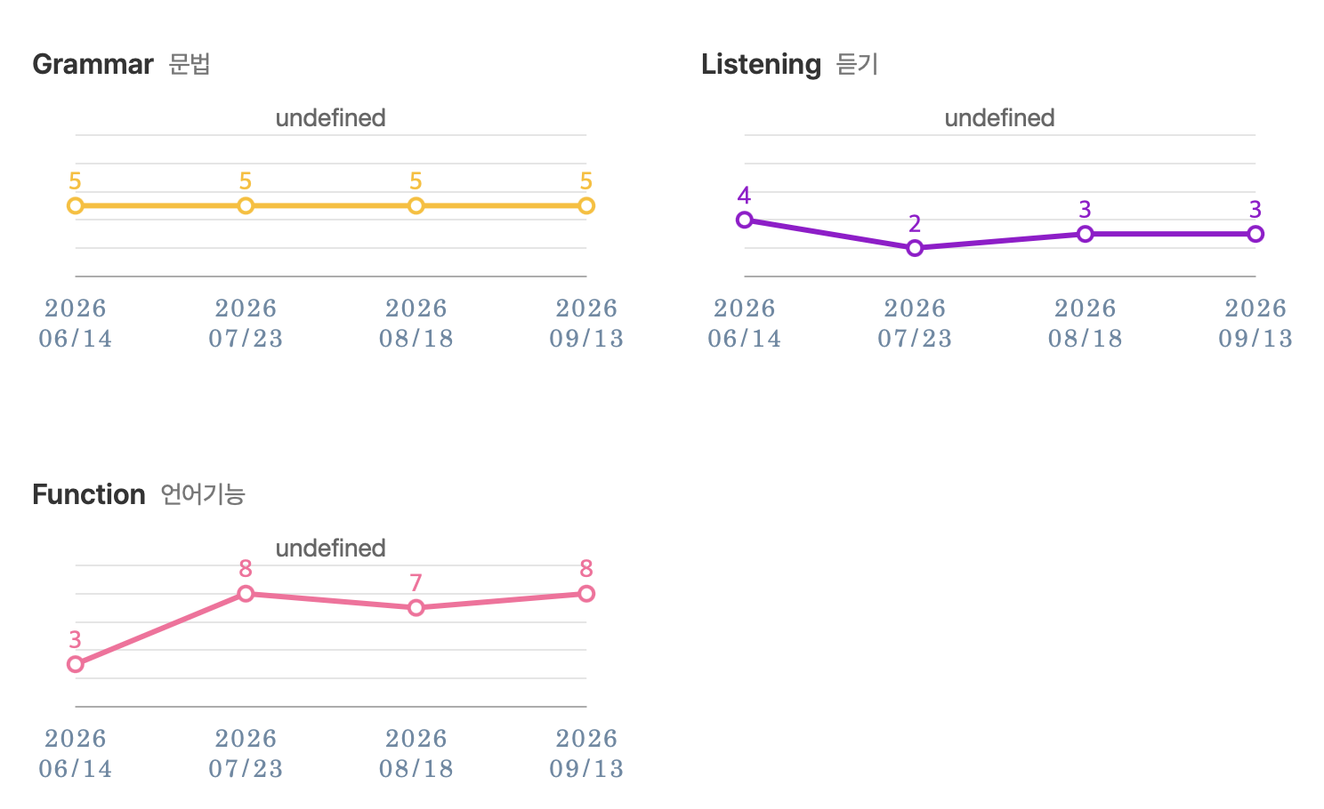Click the Function section heading
The width and height of the screenshot is (1324, 809).
pos(139,494)
